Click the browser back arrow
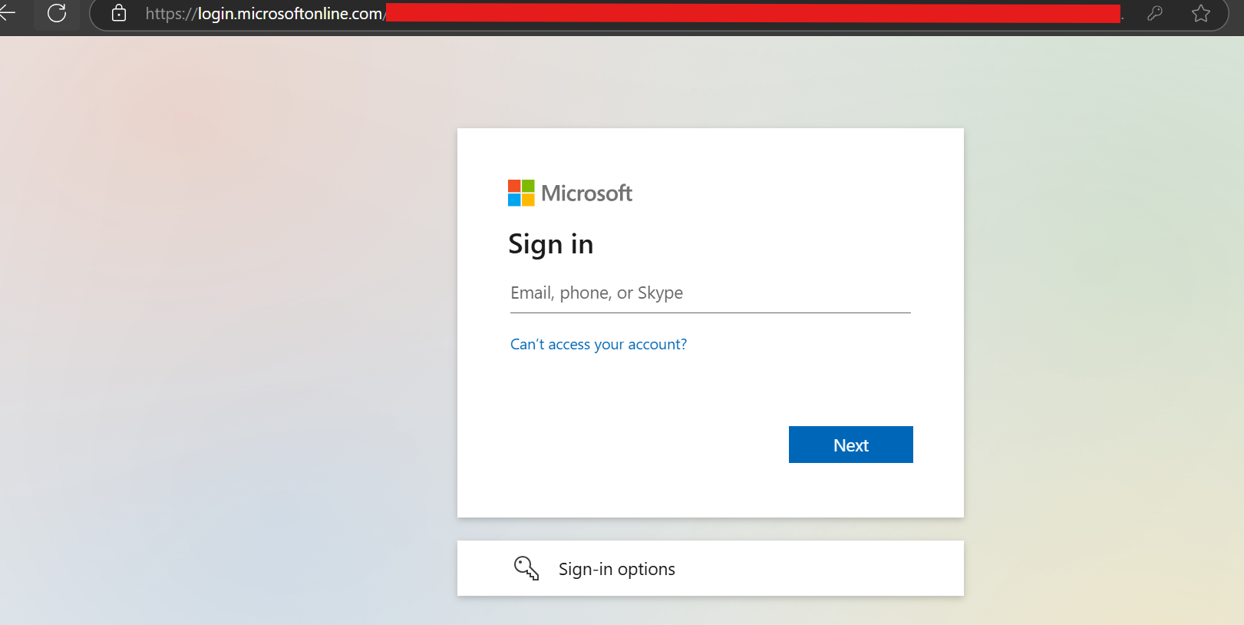This screenshot has width=1244, height=625. pos(6,13)
